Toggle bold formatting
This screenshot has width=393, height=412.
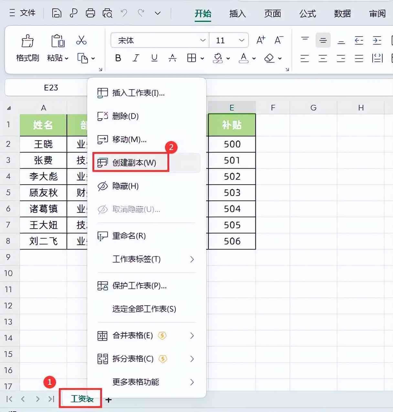tap(118, 58)
